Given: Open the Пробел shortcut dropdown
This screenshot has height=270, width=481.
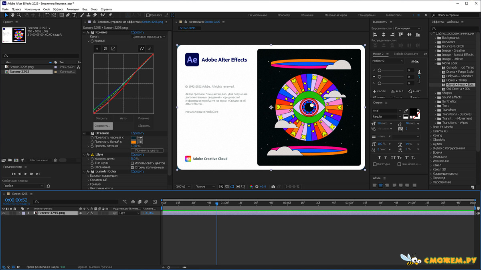Looking at the screenshot, I should (x=23, y=186).
